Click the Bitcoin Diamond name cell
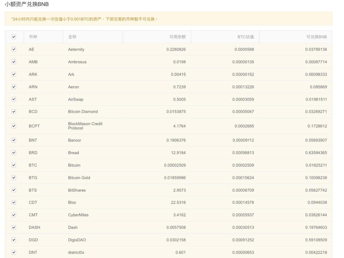The height and width of the screenshot is (258, 344). tap(83, 112)
